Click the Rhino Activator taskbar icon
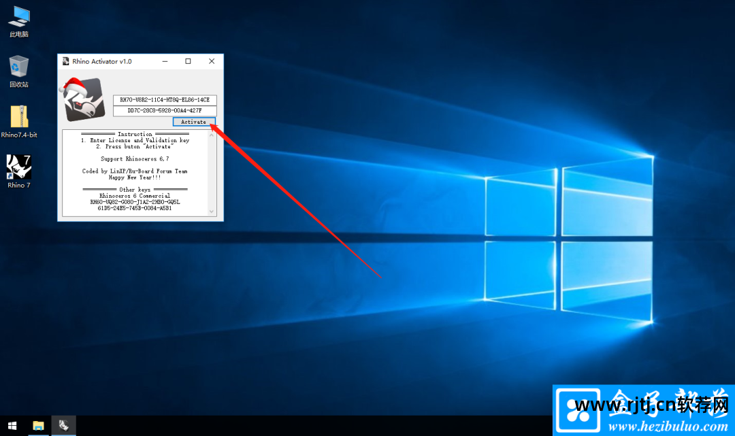735x436 pixels. click(64, 426)
